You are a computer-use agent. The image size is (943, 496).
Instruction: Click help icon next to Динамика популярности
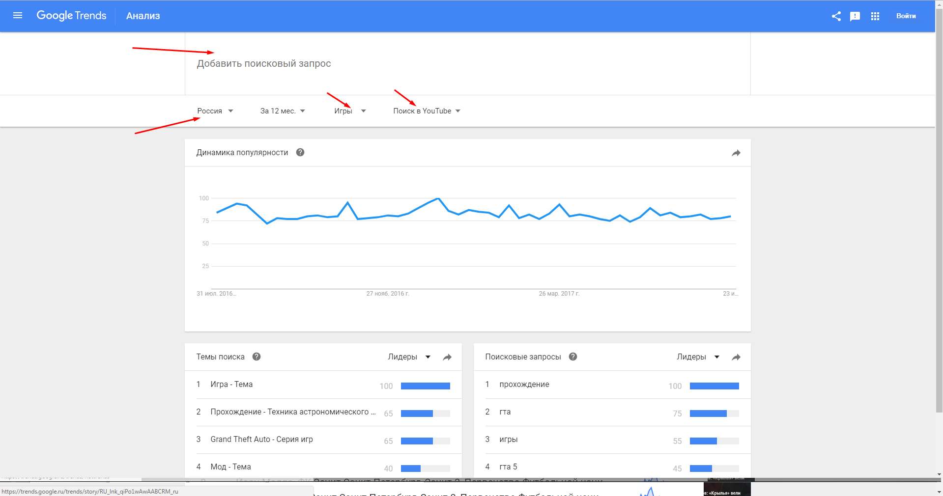tap(300, 152)
